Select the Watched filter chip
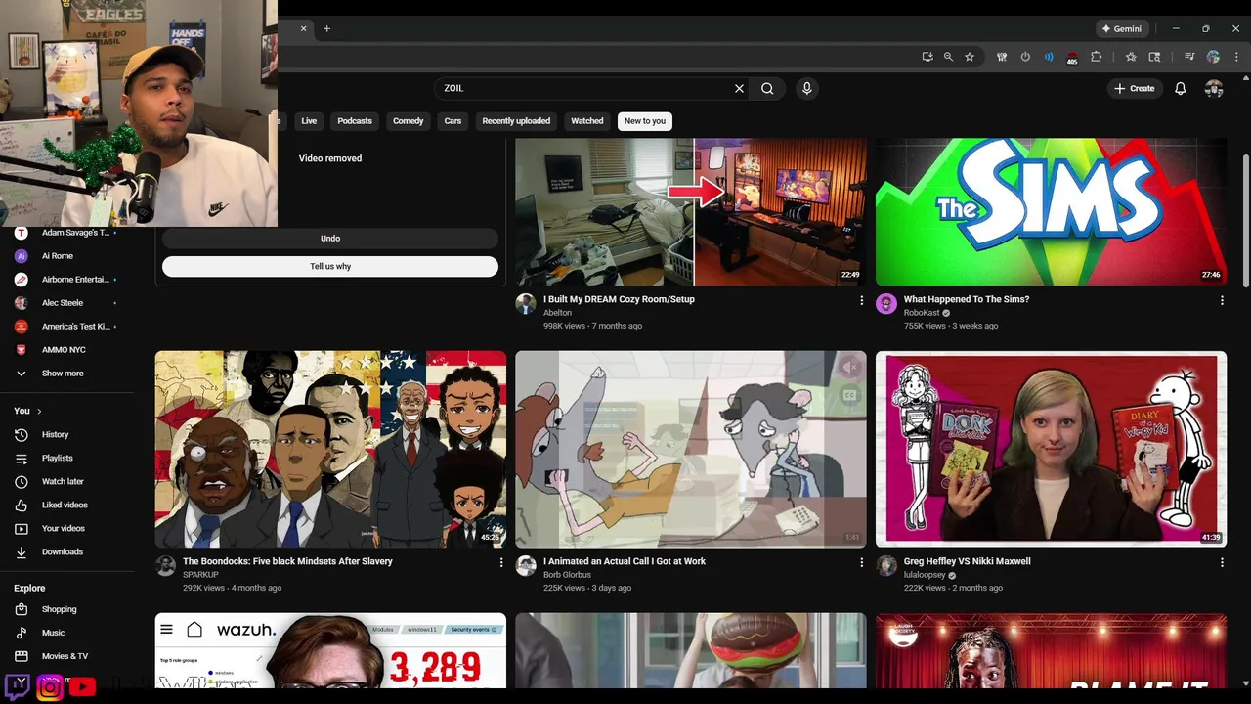 tap(587, 121)
